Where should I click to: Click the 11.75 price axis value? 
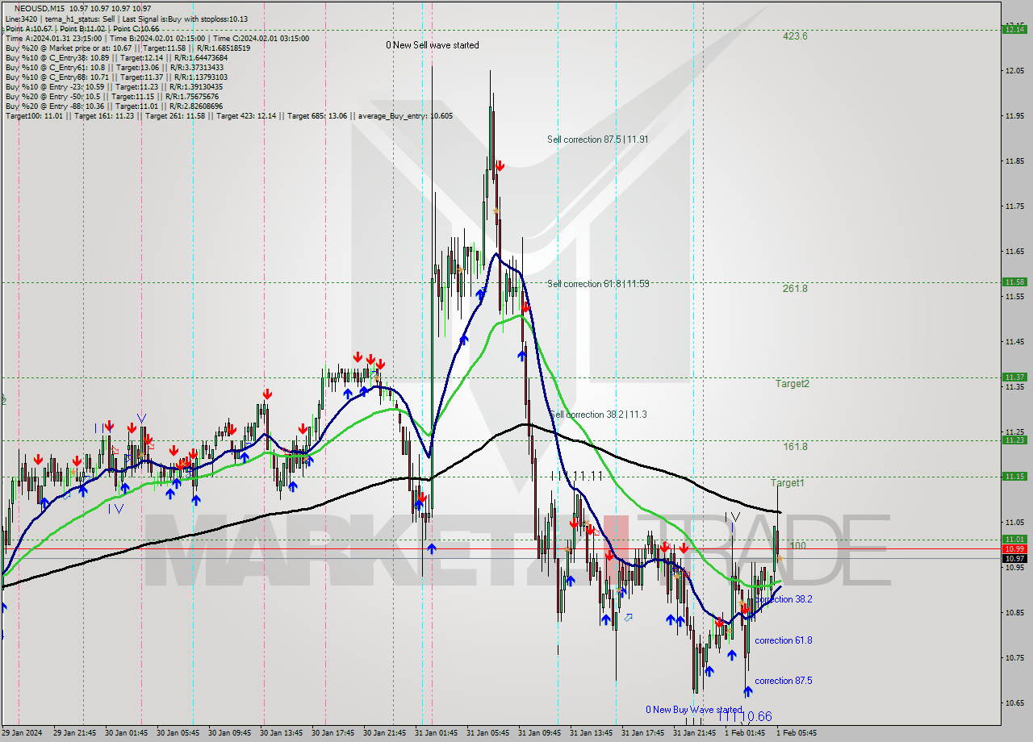[1014, 206]
